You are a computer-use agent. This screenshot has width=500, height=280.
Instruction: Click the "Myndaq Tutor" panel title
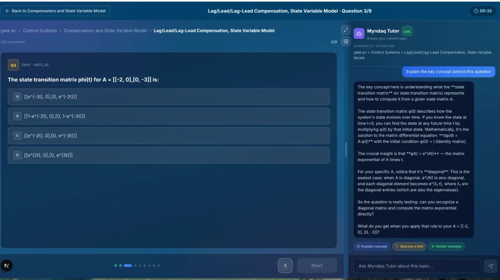(383, 31)
